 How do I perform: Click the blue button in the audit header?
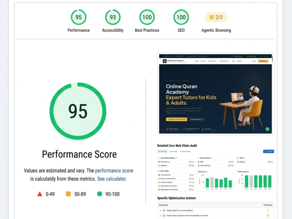(x=268, y=151)
